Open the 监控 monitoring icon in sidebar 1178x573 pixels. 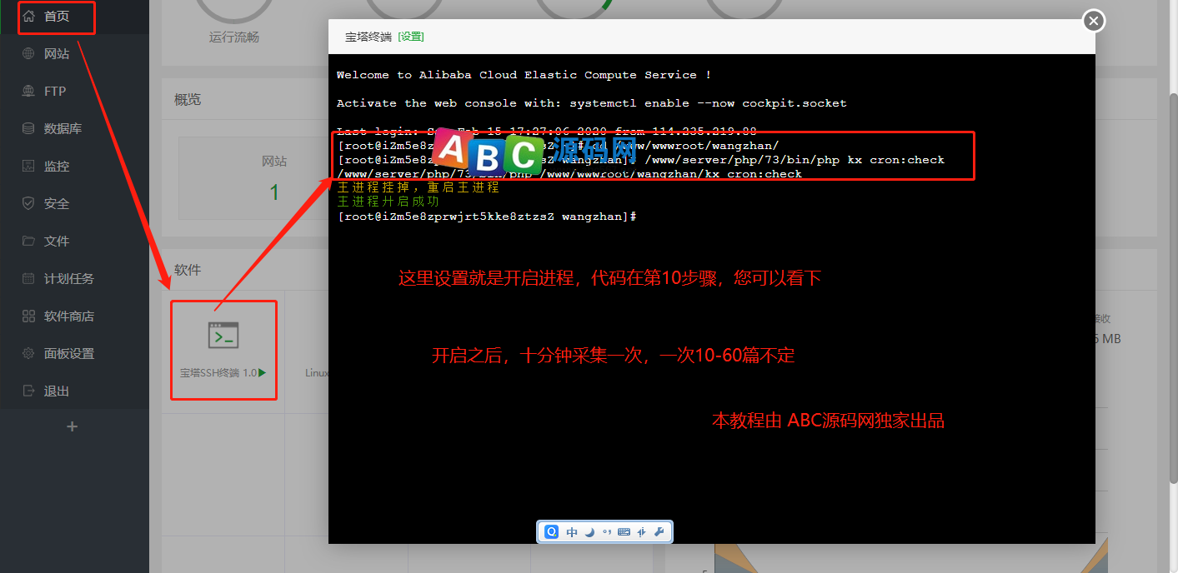coord(29,167)
